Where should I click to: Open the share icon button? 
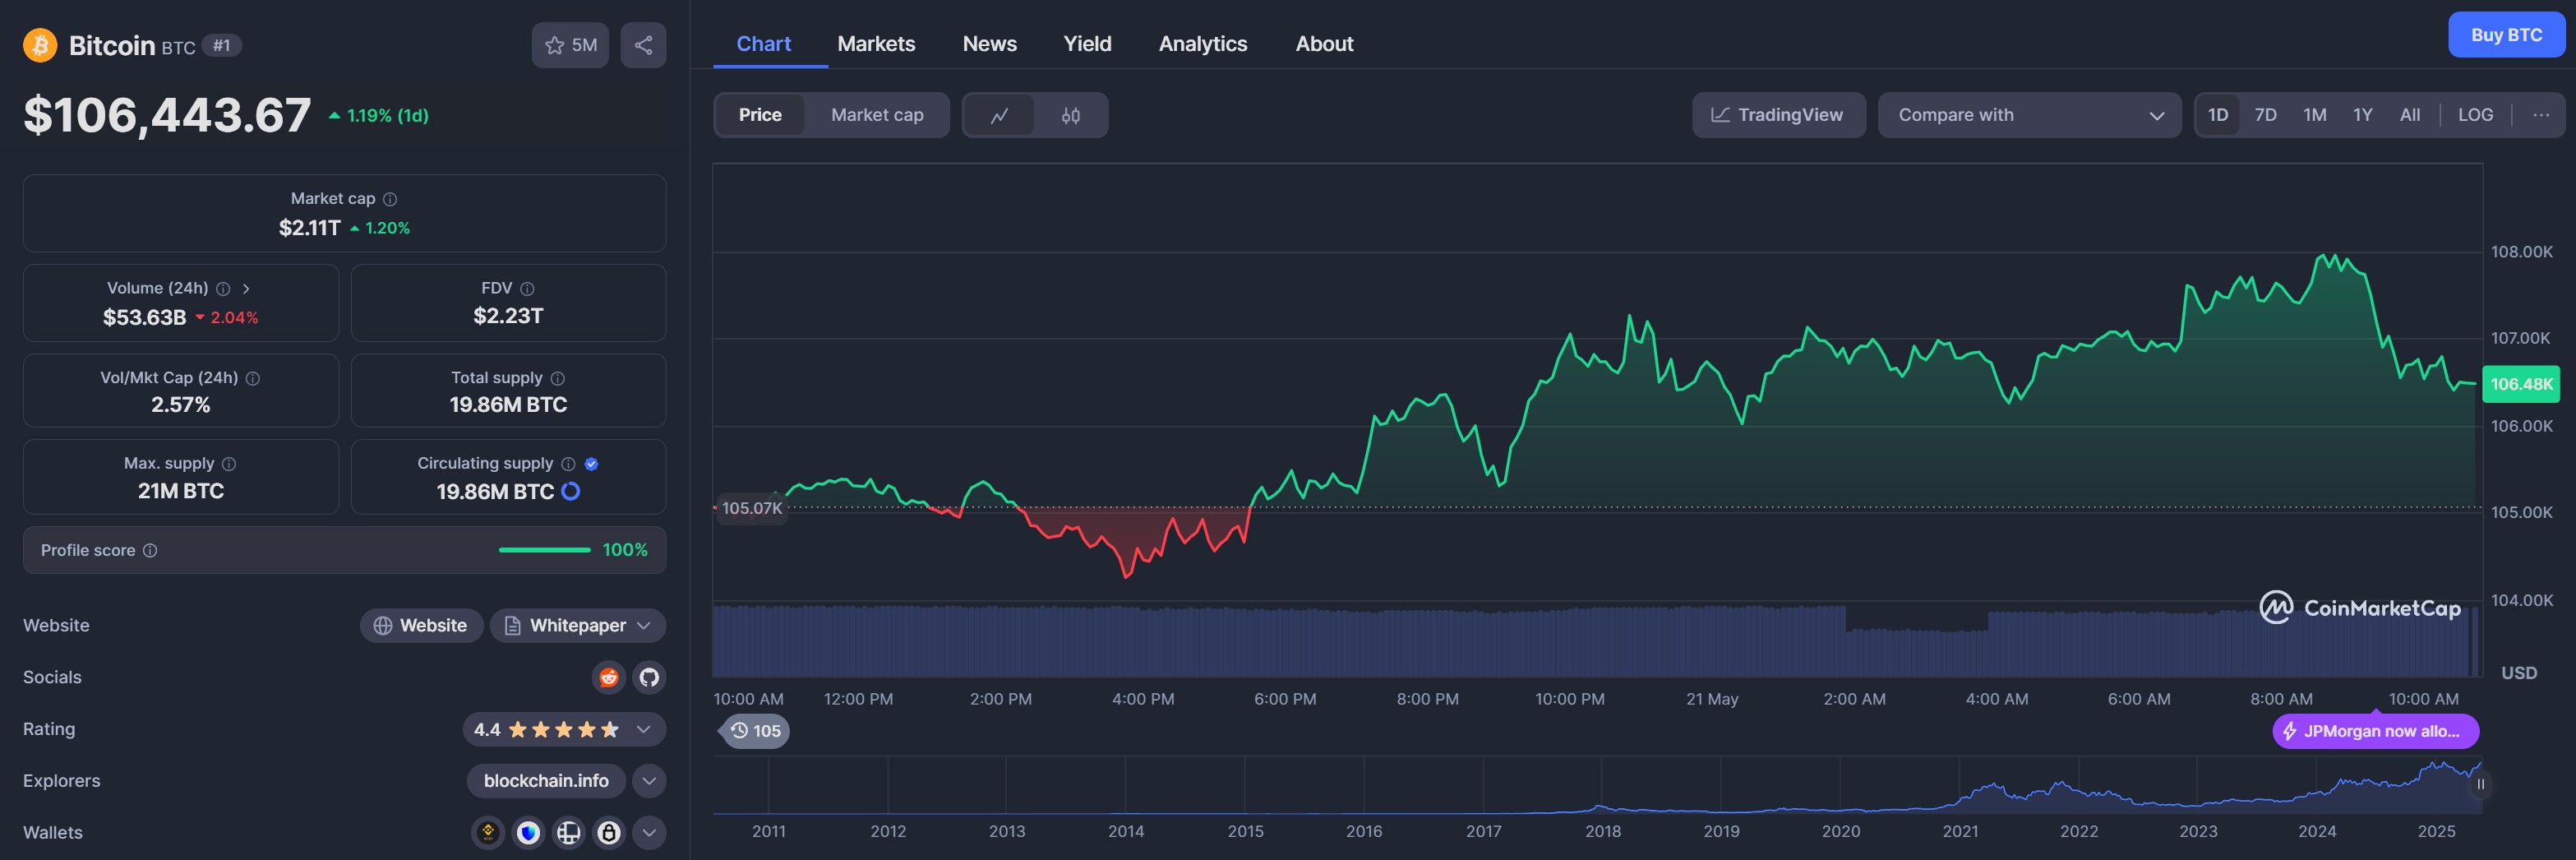pyautogui.click(x=643, y=45)
